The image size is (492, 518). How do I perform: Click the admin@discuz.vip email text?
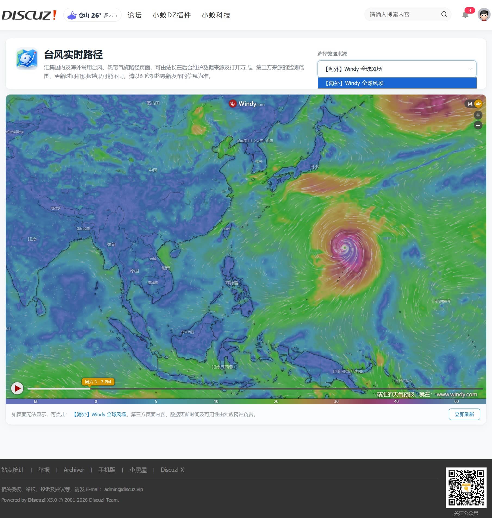point(124,489)
